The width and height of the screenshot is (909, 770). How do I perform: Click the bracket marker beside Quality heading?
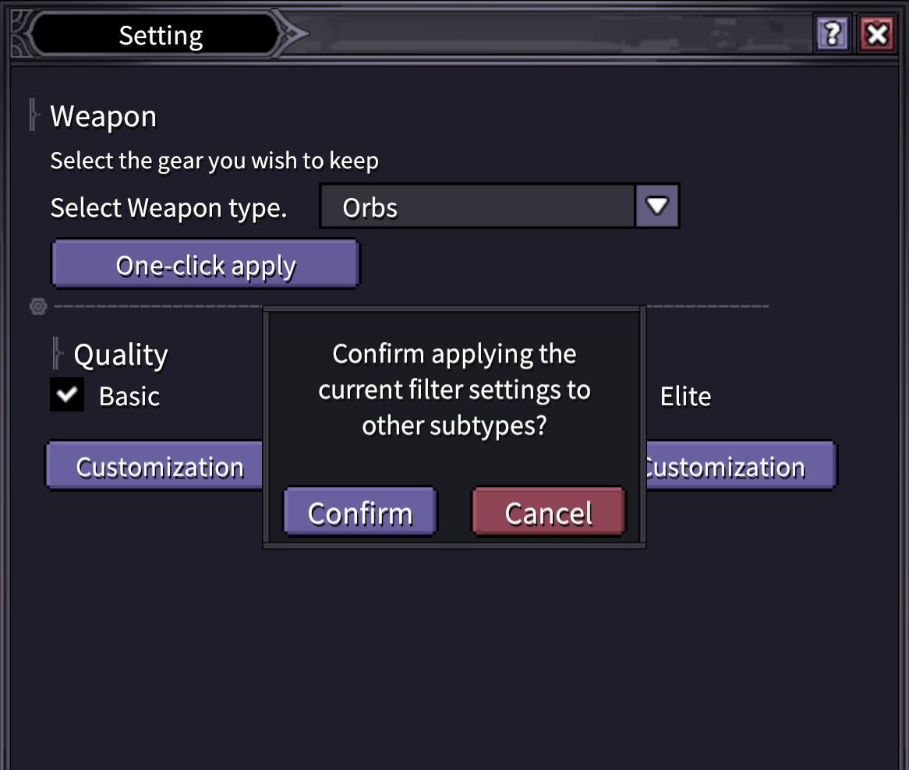56,353
